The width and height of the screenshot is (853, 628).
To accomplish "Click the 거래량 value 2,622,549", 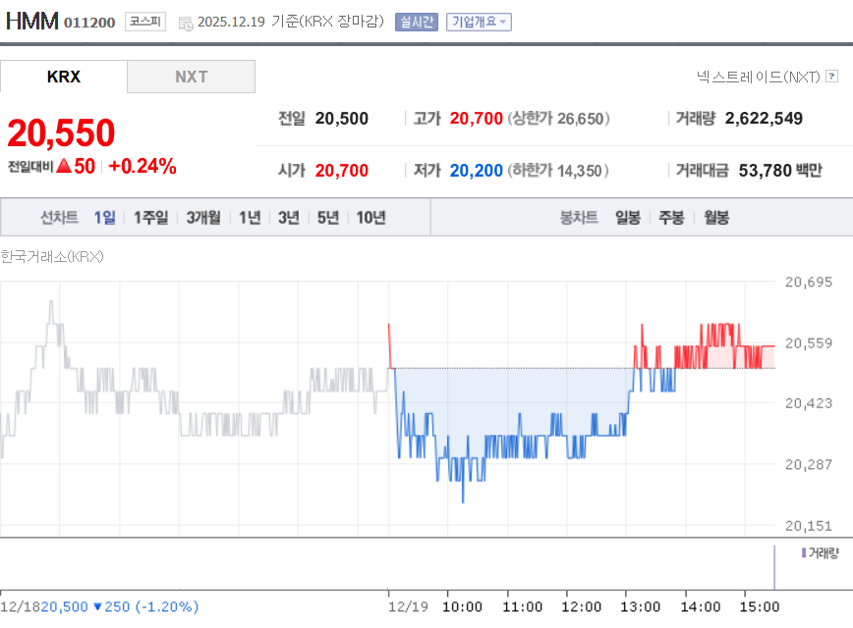I will [764, 119].
